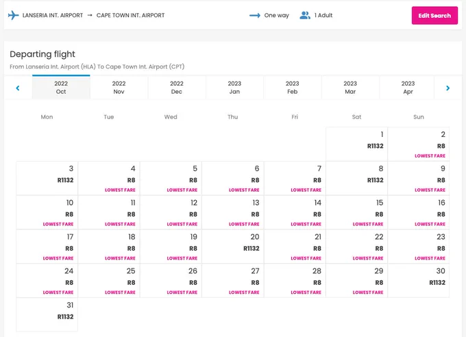Choose October 14 calendar cell
This screenshot has height=337, width=466.
tap(295, 212)
